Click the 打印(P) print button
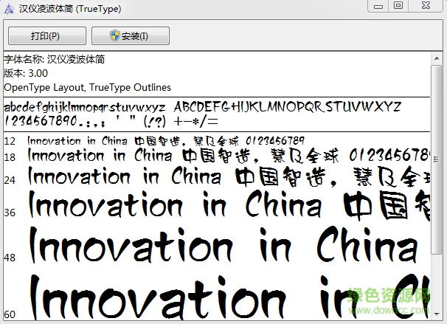This screenshot has height=324, width=447. [47, 36]
